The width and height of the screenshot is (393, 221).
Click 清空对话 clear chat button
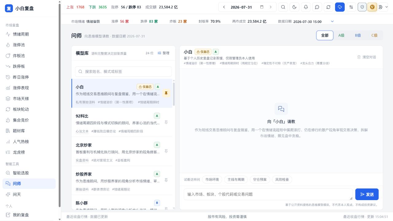[x=367, y=57]
